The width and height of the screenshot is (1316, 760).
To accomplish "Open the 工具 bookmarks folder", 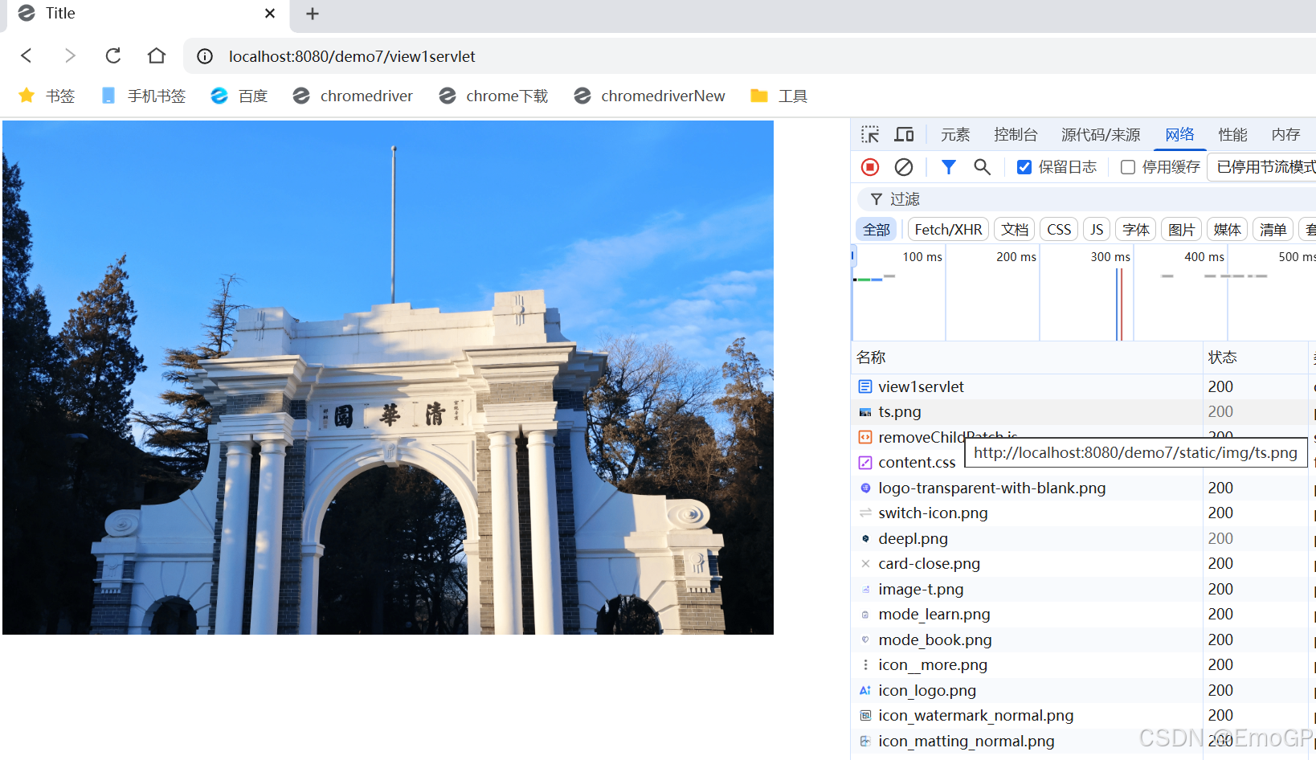I will pyautogui.click(x=779, y=96).
